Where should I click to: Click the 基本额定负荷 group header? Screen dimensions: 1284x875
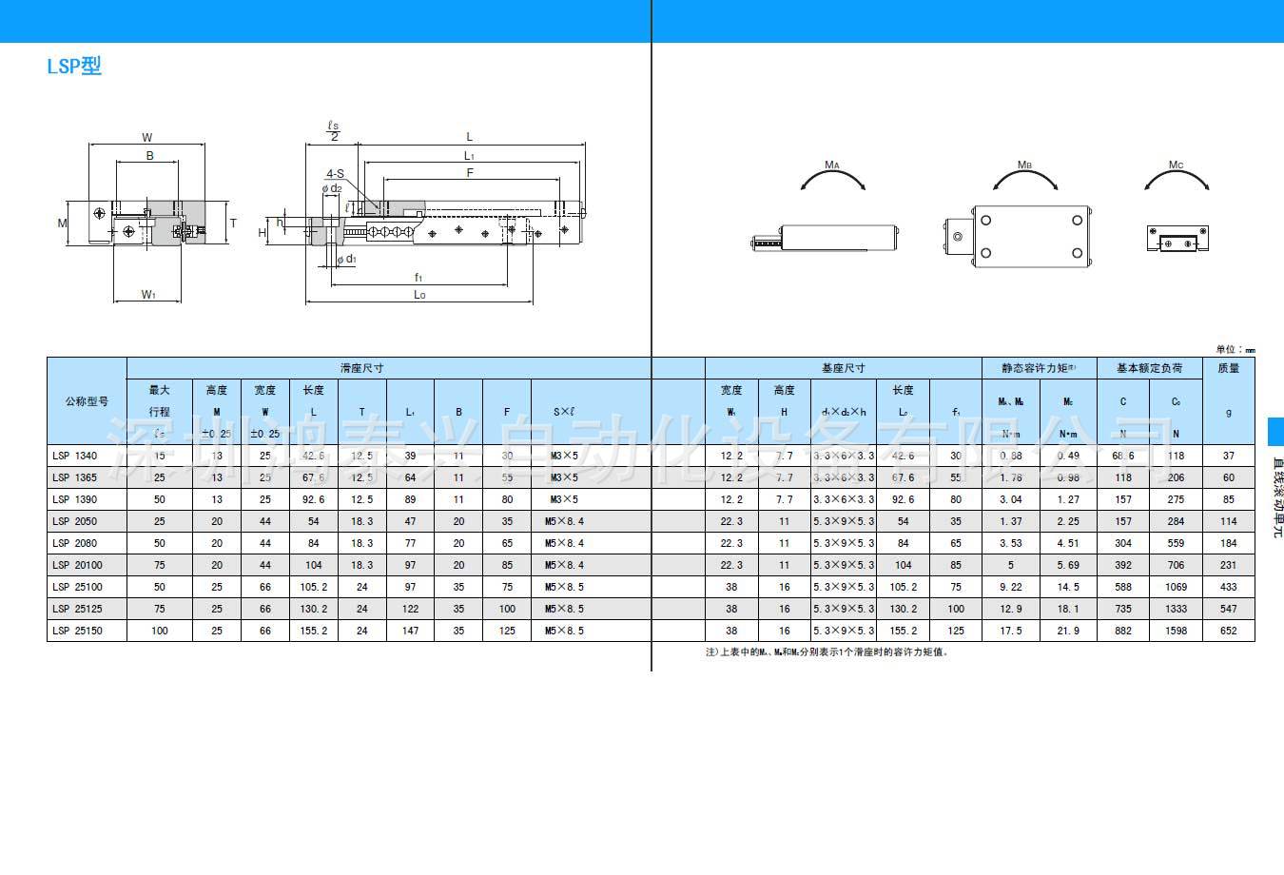1149,368
